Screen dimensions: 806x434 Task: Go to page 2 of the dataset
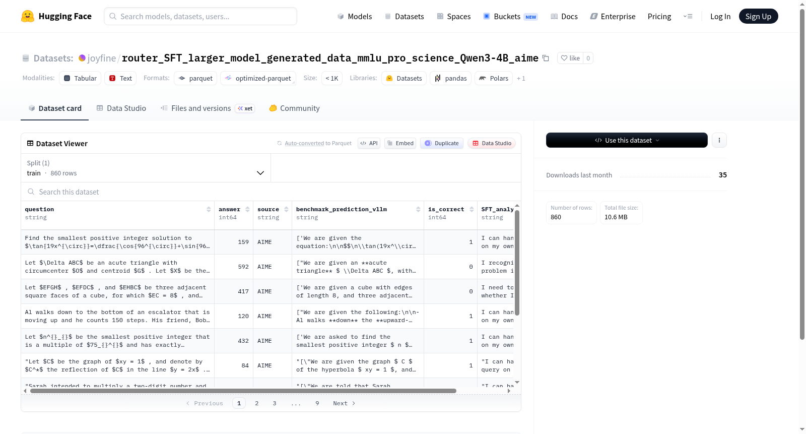(257, 403)
